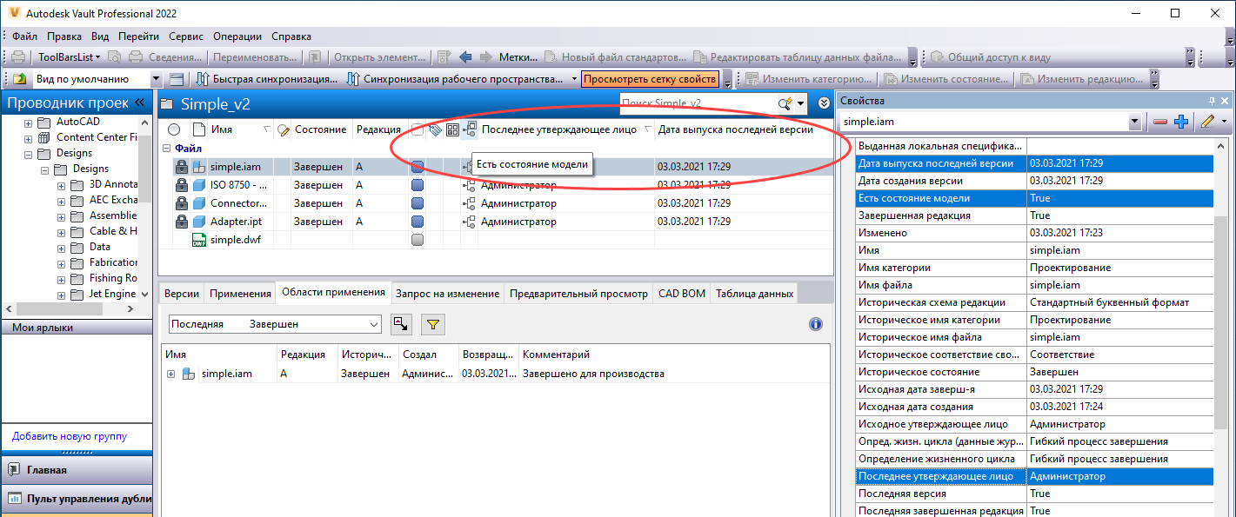
Task: Click the Состояние column header
Action: pyautogui.click(x=320, y=129)
